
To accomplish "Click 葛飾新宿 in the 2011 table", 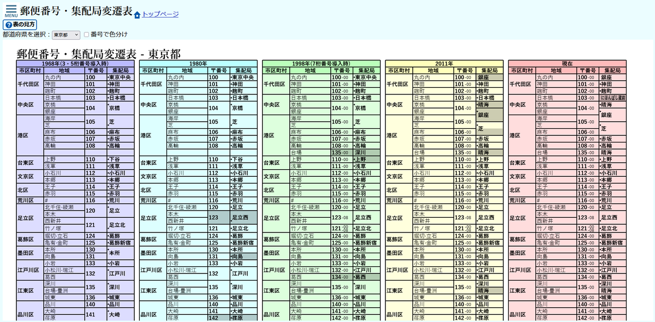I will (489, 242).
